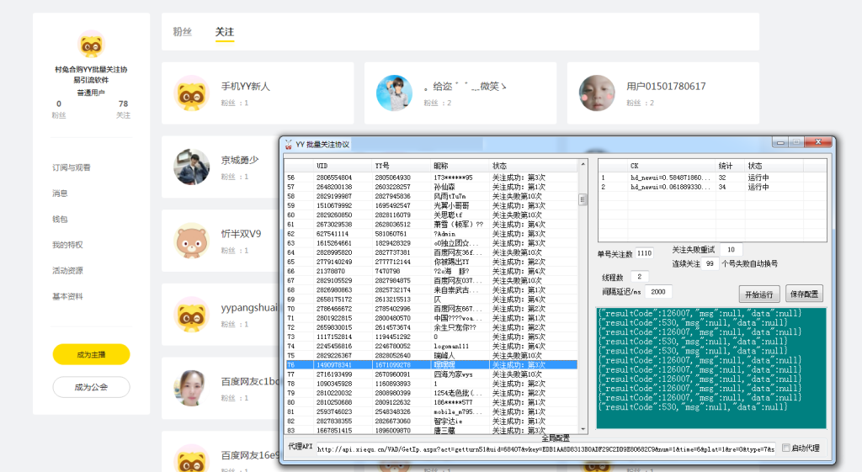
Task: Enable the 启动代理 checkbox
Action: (786, 448)
